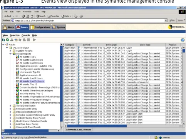The height and width of the screenshot is (139, 186).
Task: Click the Go button beside address bar
Action: tap(172, 20)
